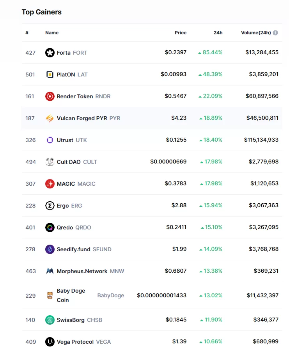Screen dimensions: 289x350
Task: Click the Render Token red logo icon
Action: tap(50, 96)
